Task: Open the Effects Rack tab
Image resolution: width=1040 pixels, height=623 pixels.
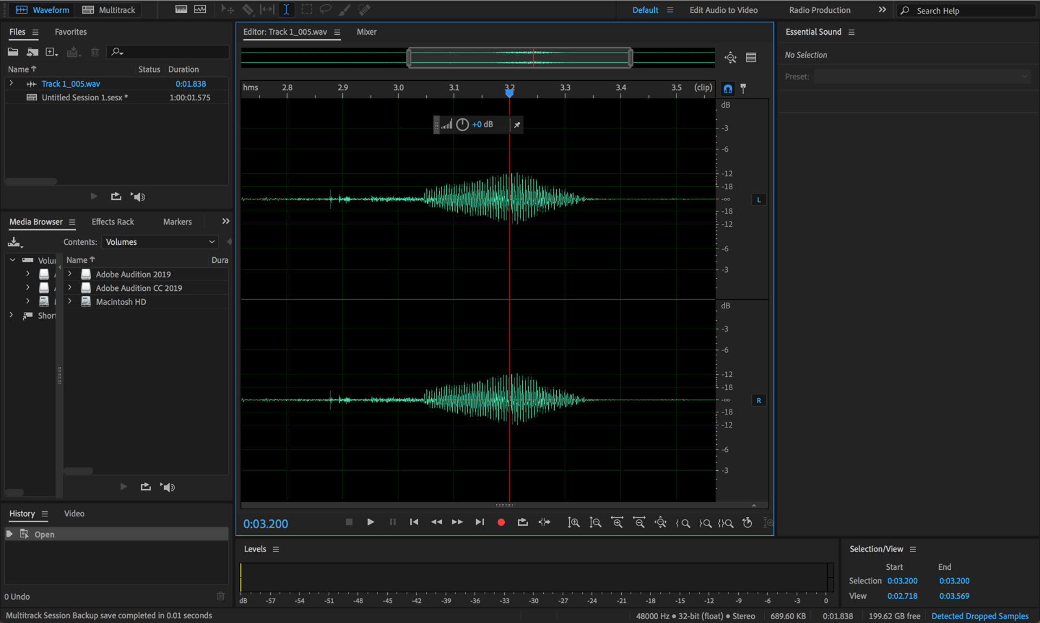Action: [x=113, y=222]
